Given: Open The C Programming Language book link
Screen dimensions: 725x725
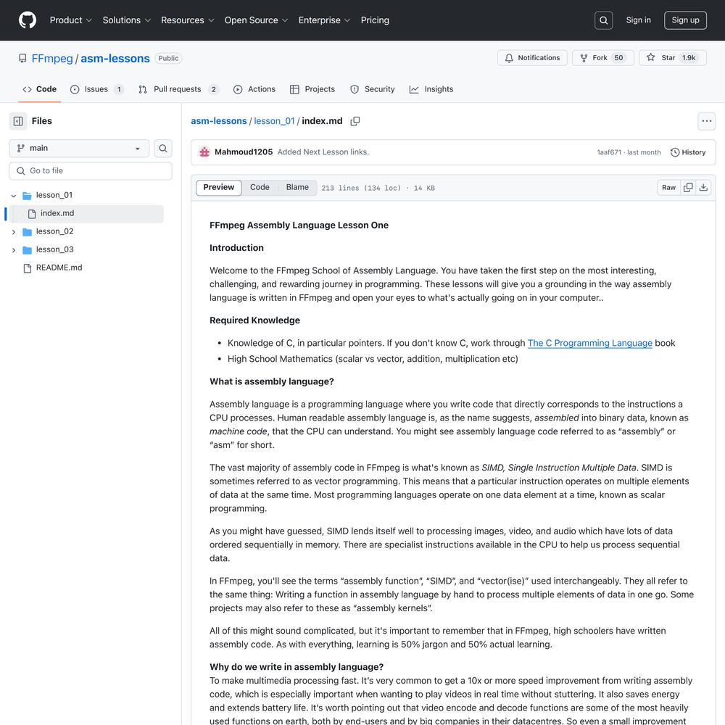Looking at the screenshot, I should point(590,343).
